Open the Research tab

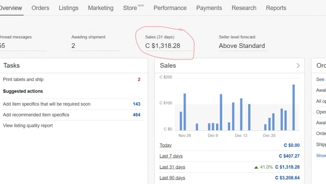[244, 8]
